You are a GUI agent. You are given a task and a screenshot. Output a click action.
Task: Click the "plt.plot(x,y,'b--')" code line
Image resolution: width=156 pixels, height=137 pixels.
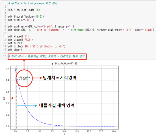(21, 20)
